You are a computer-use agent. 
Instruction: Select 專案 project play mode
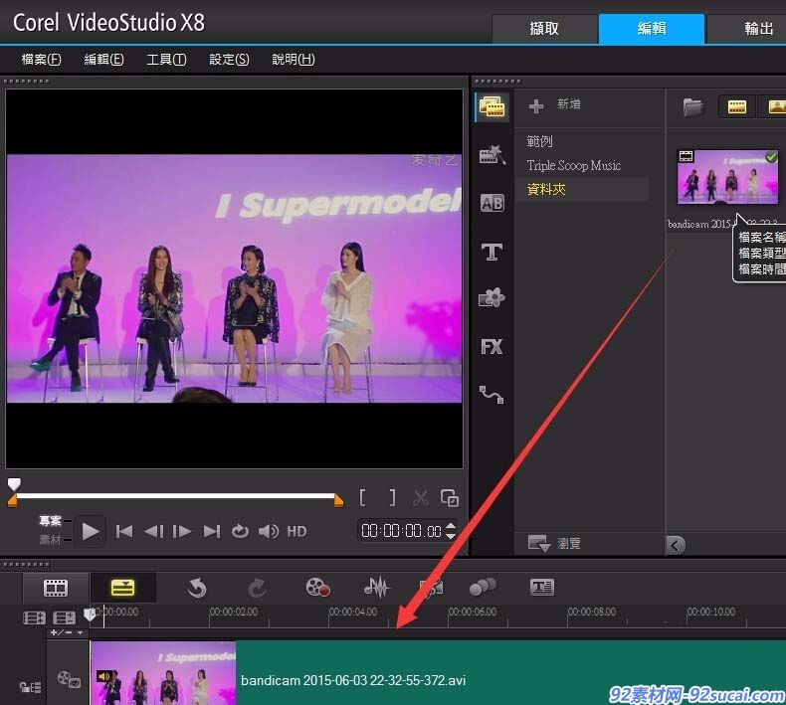(50, 521)
